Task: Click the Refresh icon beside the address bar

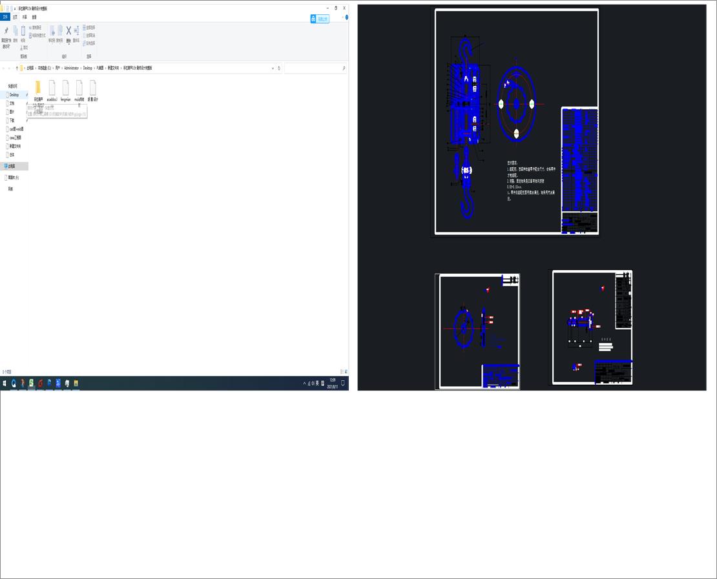Action: (x=279, y=68)
